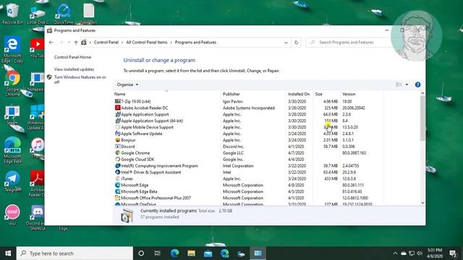Screen dimensions: 463x260
Task: Open the view options dropdown arrow
Action: pos(407,84)
